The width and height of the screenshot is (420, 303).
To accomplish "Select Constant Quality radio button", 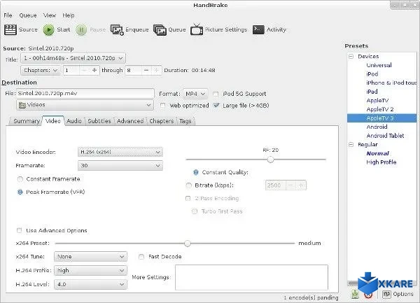I will point(196,172).
